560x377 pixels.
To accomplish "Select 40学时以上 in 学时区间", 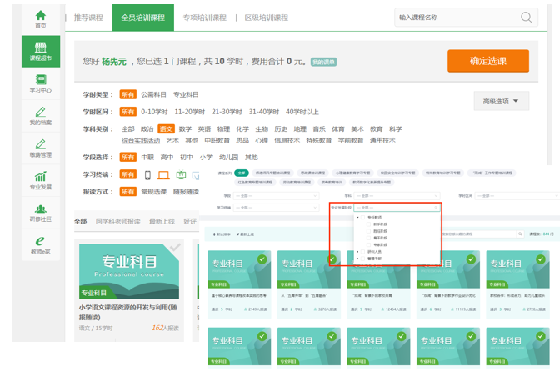I will point(302,112).
